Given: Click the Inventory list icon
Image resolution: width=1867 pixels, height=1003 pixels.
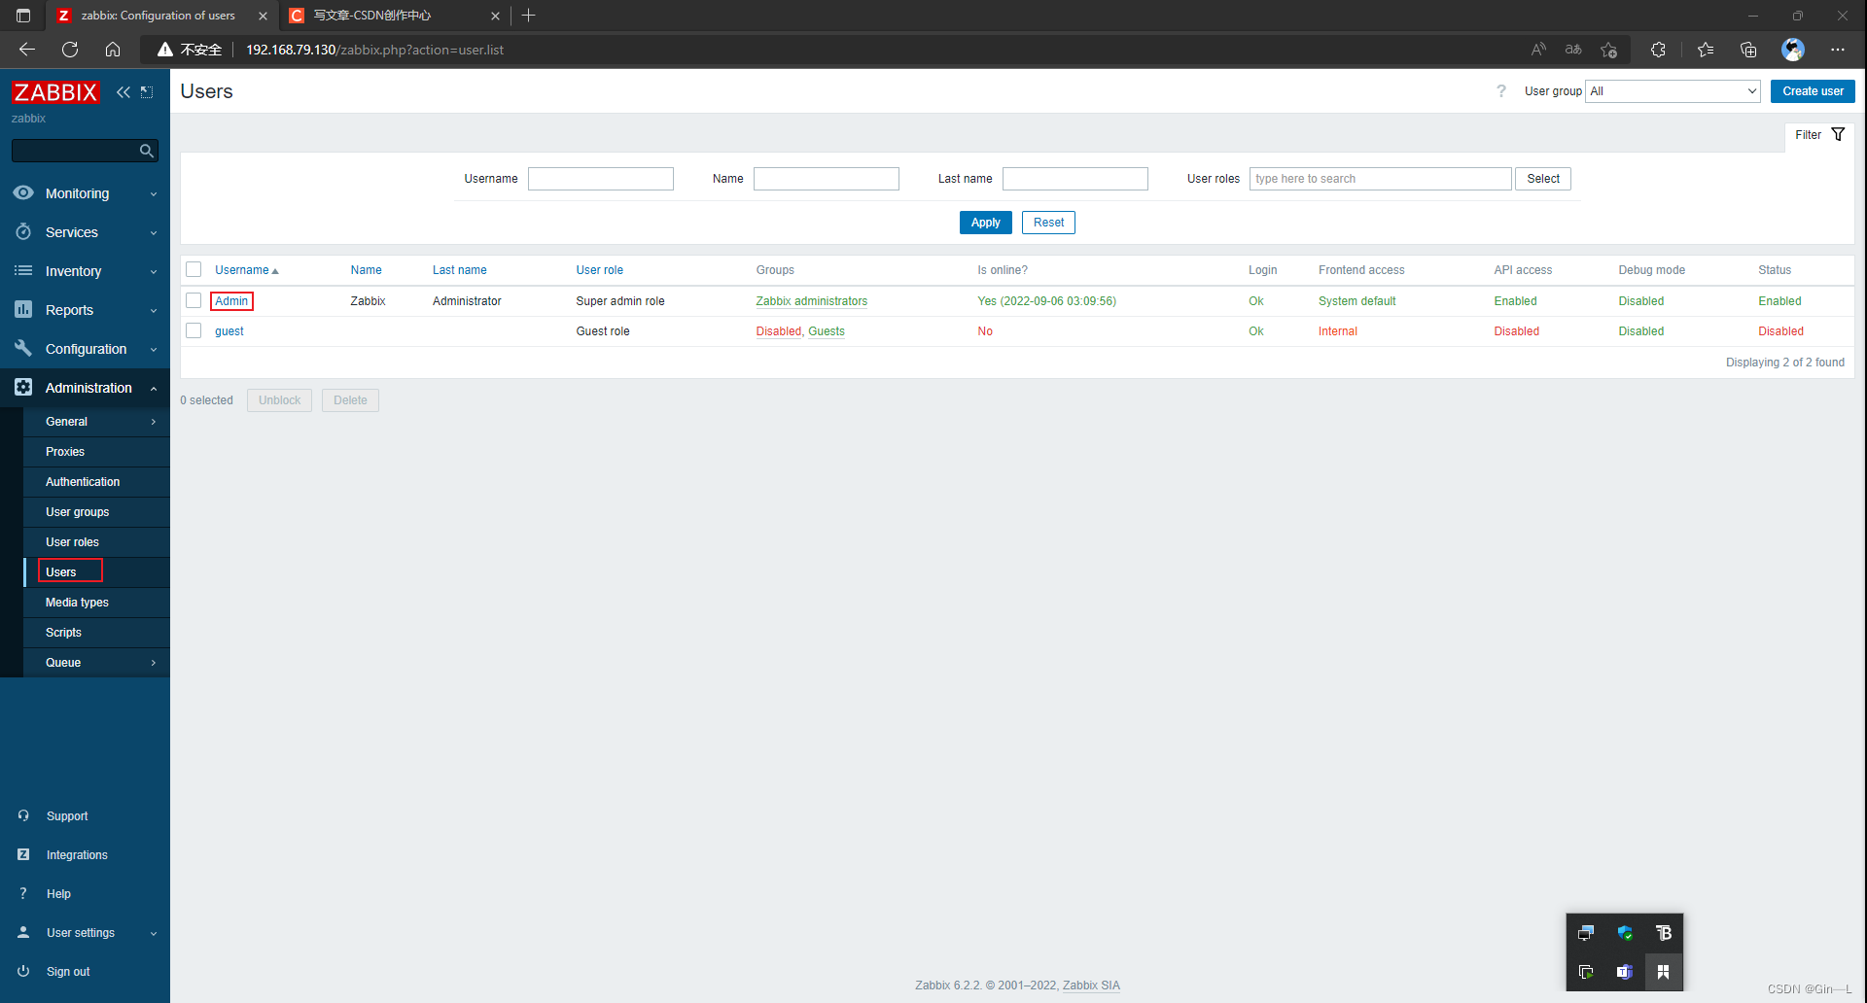Looking at the screenshot, I should pos(23,270).
